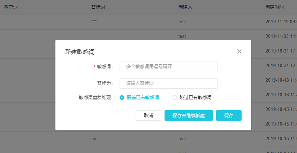Close the 新建敏感词 dialog with X
Image resolution: width=297 pixels, height=153 pixels.
pos(239,51)
